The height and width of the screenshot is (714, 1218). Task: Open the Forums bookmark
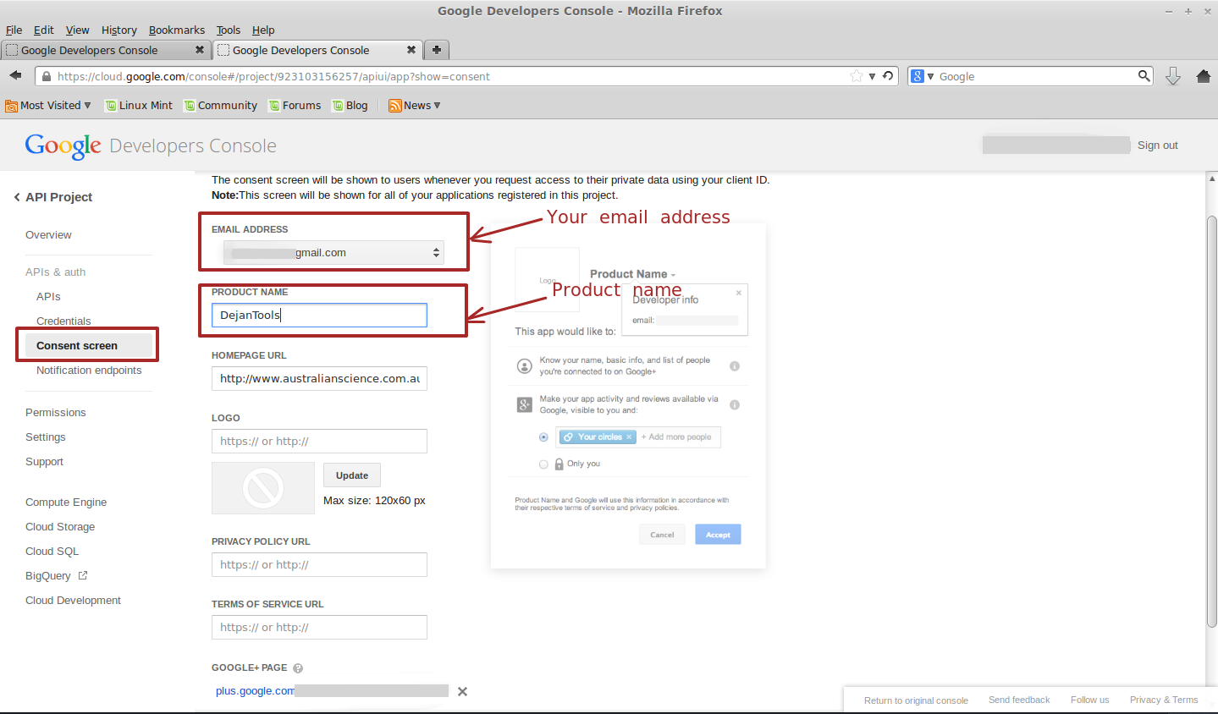point(295,106)
